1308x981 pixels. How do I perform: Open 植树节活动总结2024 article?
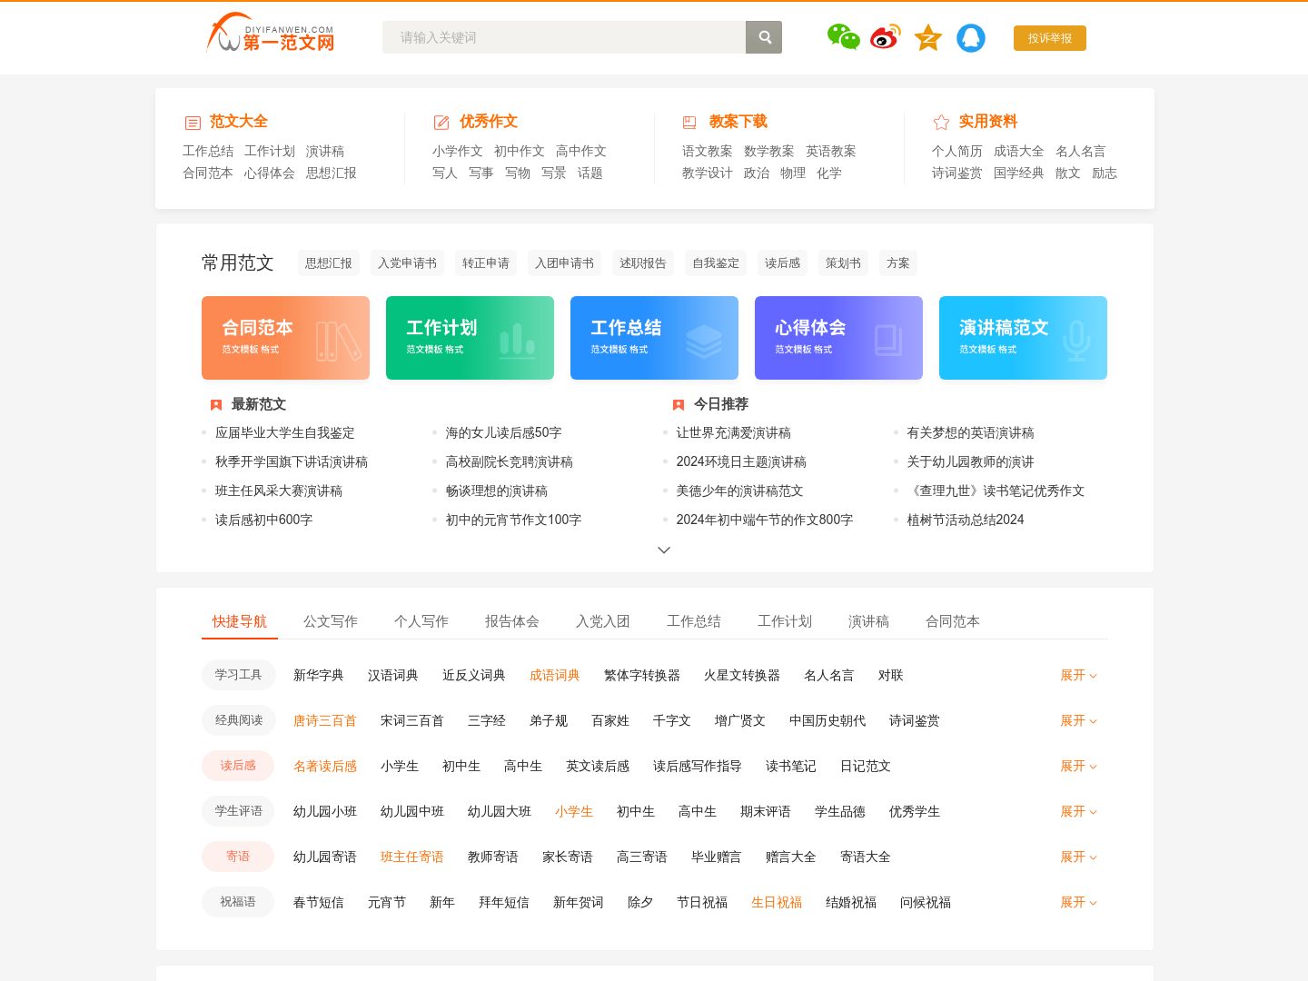[966, 520]
